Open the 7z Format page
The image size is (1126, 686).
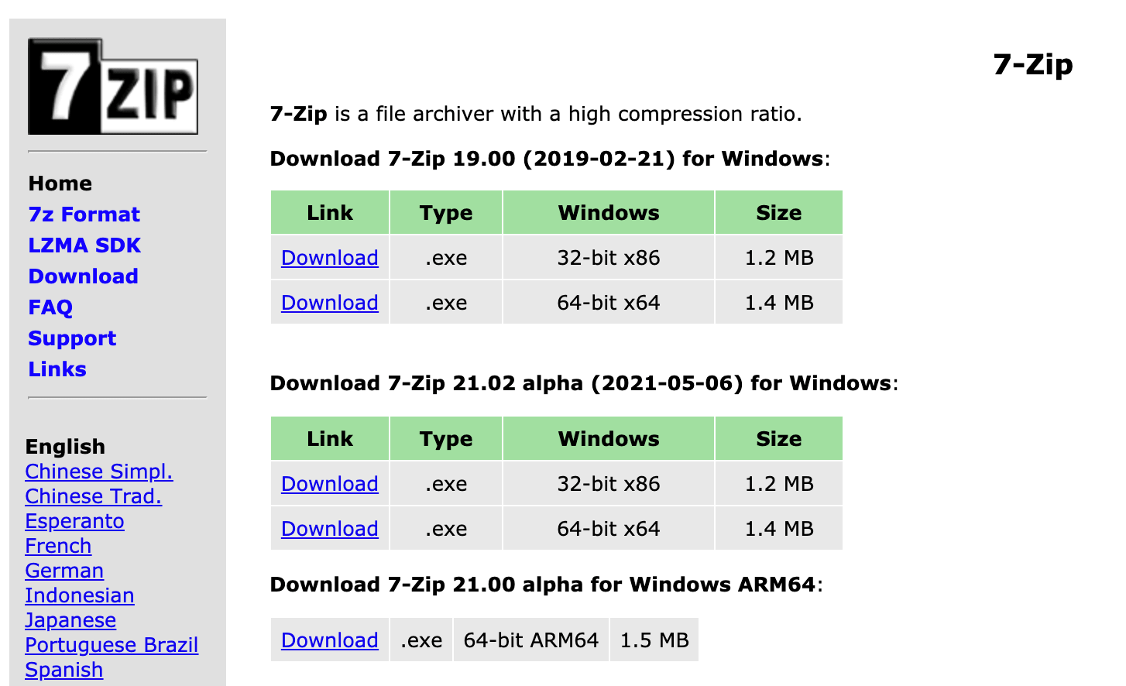point(84,214)
